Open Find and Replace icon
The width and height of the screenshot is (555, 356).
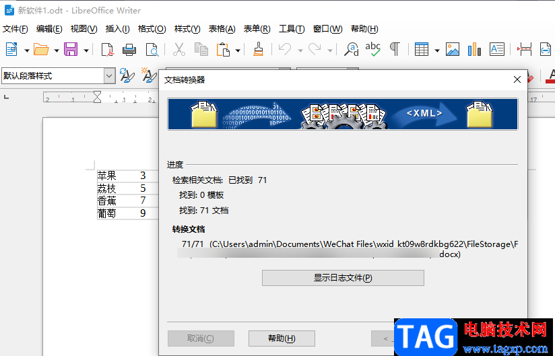point(352,50)
